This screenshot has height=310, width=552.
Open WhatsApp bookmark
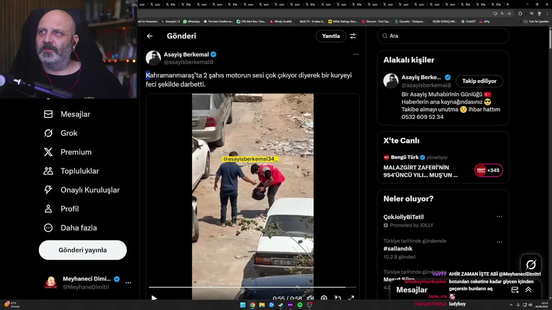191,22
